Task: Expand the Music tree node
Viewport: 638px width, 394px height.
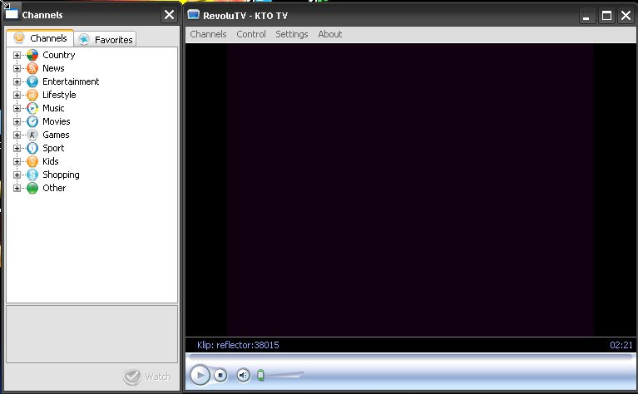Action: pyautogui.click(x=17, y=109)
